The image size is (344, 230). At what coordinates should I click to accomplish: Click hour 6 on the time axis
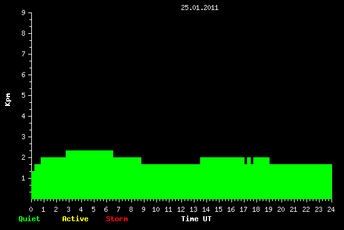(106, 209)
